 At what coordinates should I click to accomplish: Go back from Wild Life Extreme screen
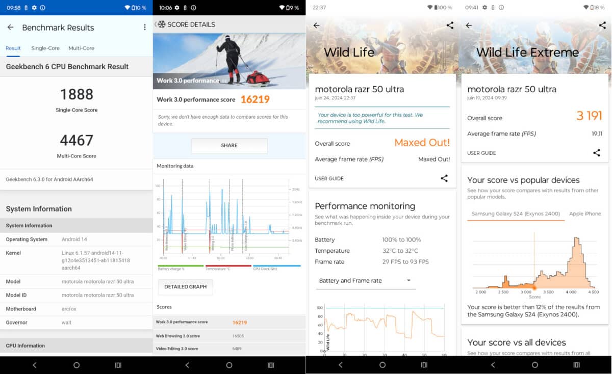coord(469,25)
